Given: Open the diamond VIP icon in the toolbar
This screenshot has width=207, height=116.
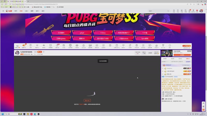Looking at the screenshot, I should point(123,46).
